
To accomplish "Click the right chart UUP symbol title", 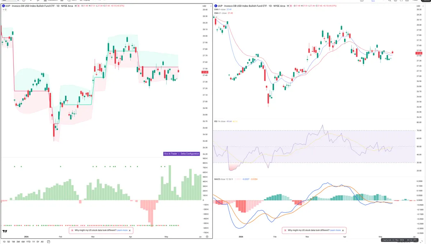I will pyautogui.click(x=252, y=6).
